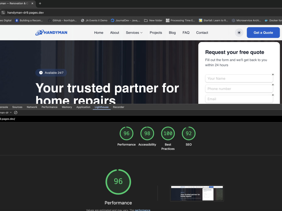Click the Lighthouse page screenshot thumbnail

click(197, 193)
